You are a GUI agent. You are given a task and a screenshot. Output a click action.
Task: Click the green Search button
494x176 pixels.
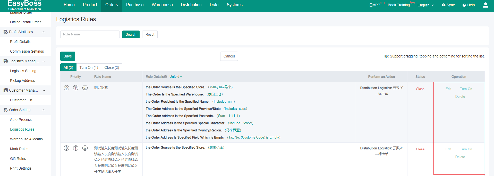pyautogui.click(x=131, y=34)
